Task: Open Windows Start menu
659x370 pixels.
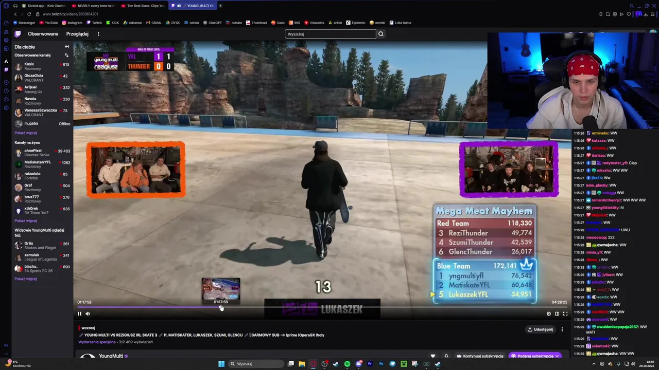Action: (x=221, y=364)
